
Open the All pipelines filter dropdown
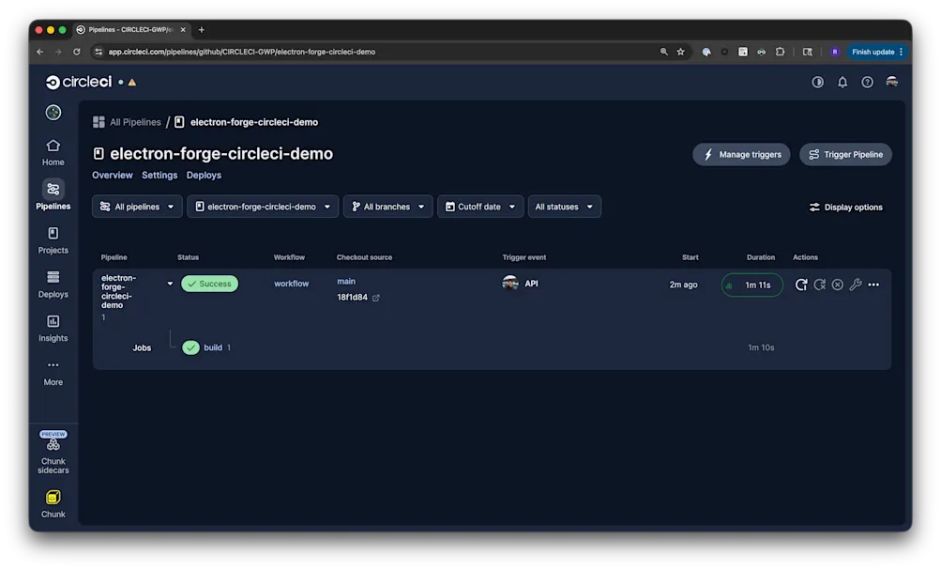point(137,207)
